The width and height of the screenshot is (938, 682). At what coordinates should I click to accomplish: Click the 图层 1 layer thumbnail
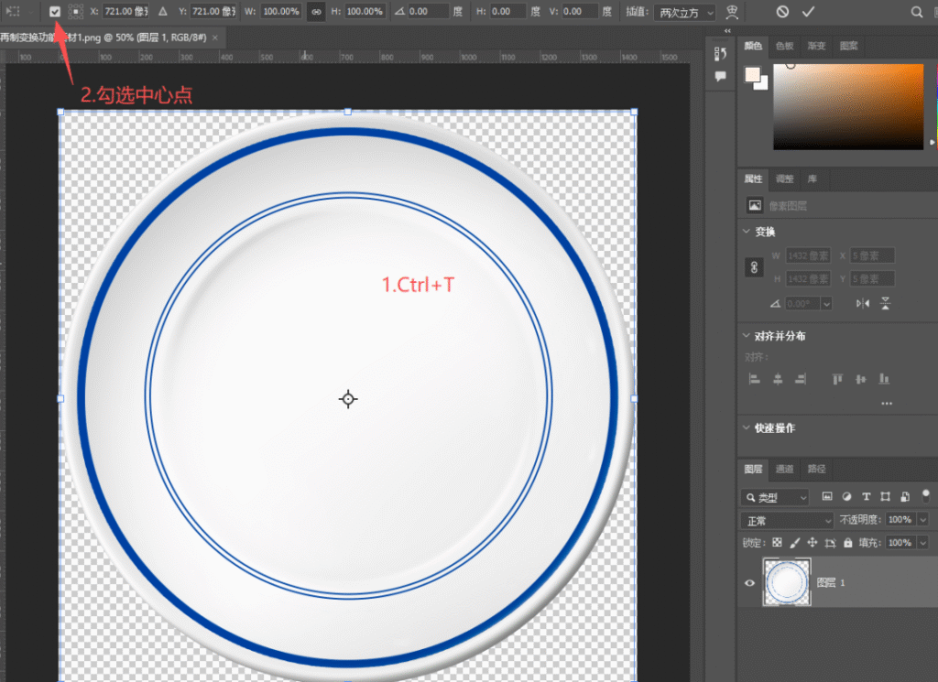pyautogui.click(x=787, y=582)
